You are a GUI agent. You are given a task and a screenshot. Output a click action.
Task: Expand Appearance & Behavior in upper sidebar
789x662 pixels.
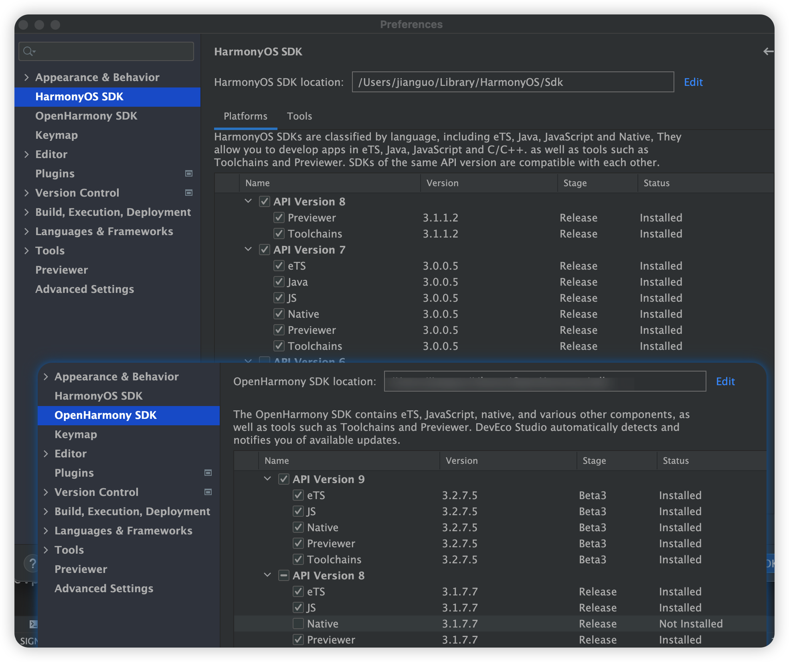[x=26, y=77]
